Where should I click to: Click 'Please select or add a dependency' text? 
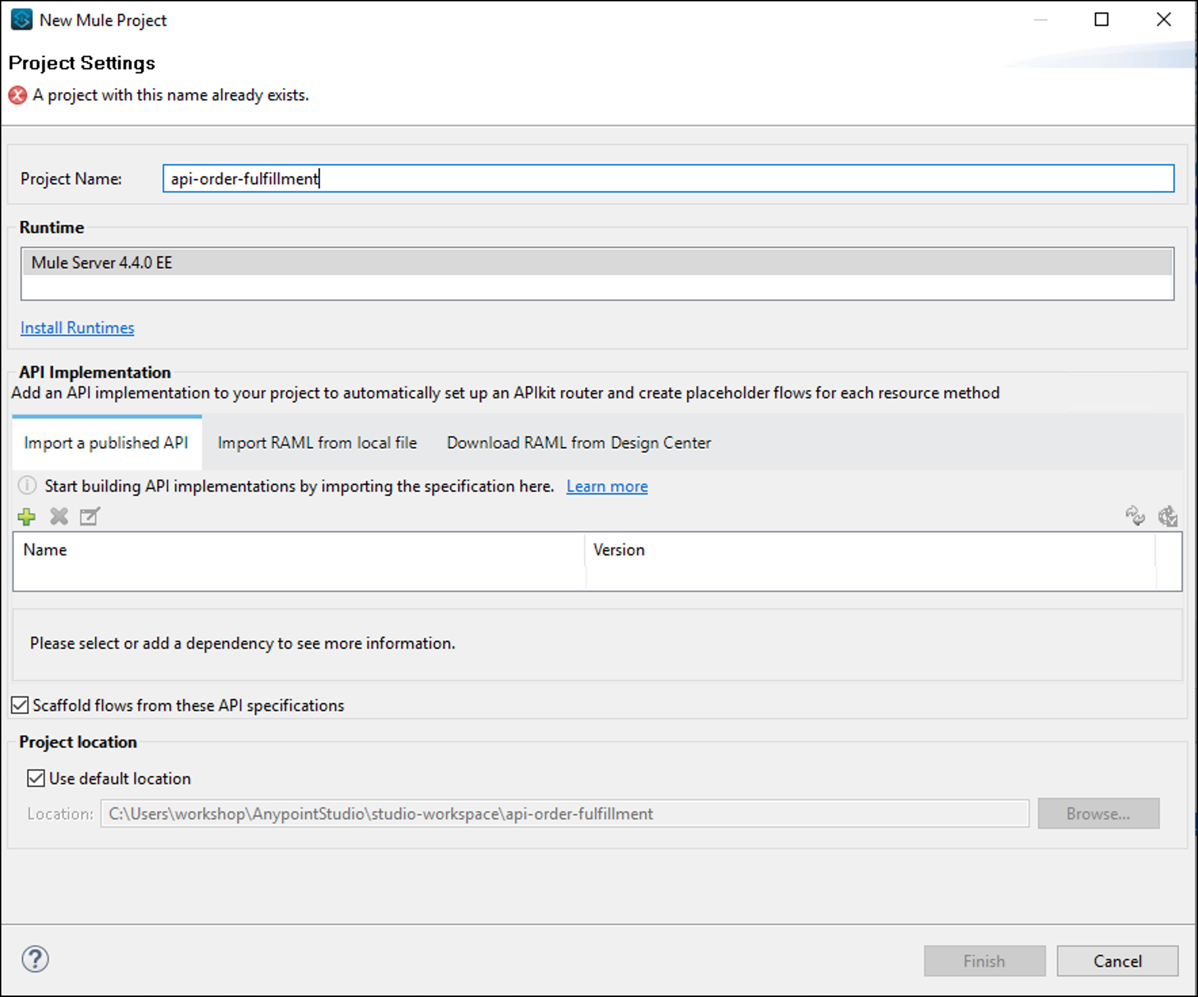pos(243,643)
